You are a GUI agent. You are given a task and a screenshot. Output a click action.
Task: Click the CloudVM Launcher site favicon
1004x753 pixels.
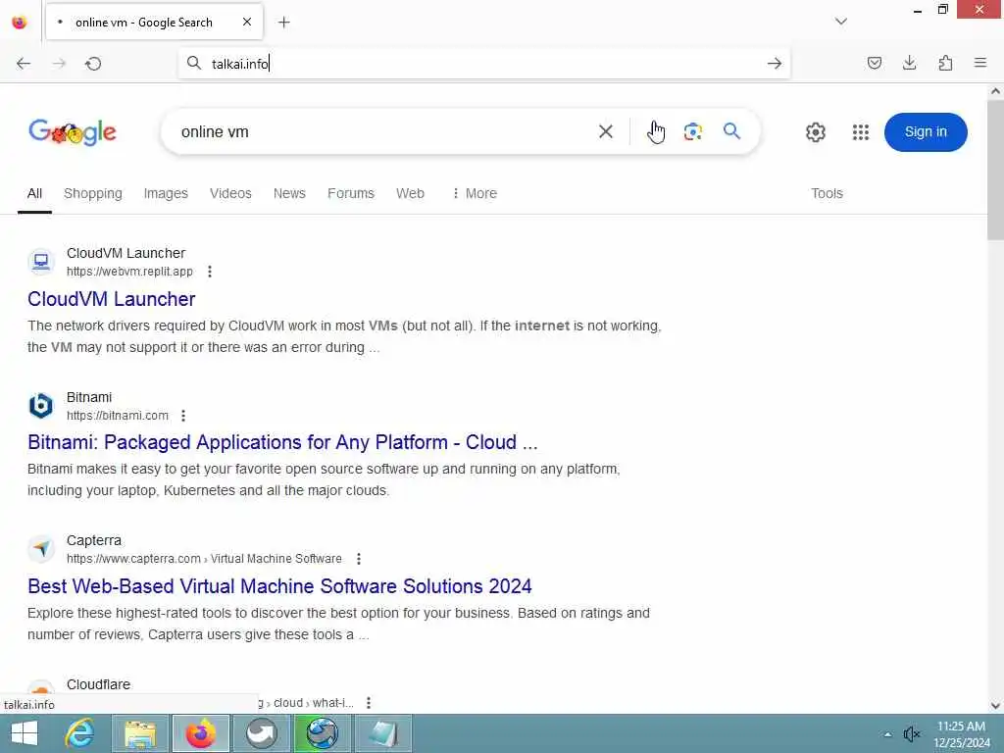(x=41, y=262)
